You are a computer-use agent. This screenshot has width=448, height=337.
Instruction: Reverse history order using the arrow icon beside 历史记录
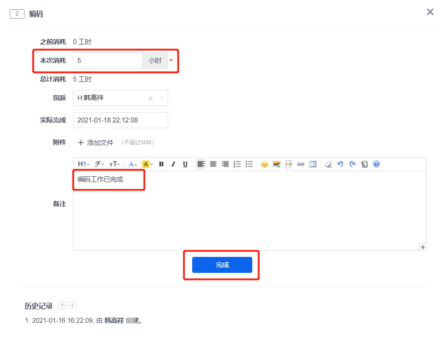click(63, 306)
